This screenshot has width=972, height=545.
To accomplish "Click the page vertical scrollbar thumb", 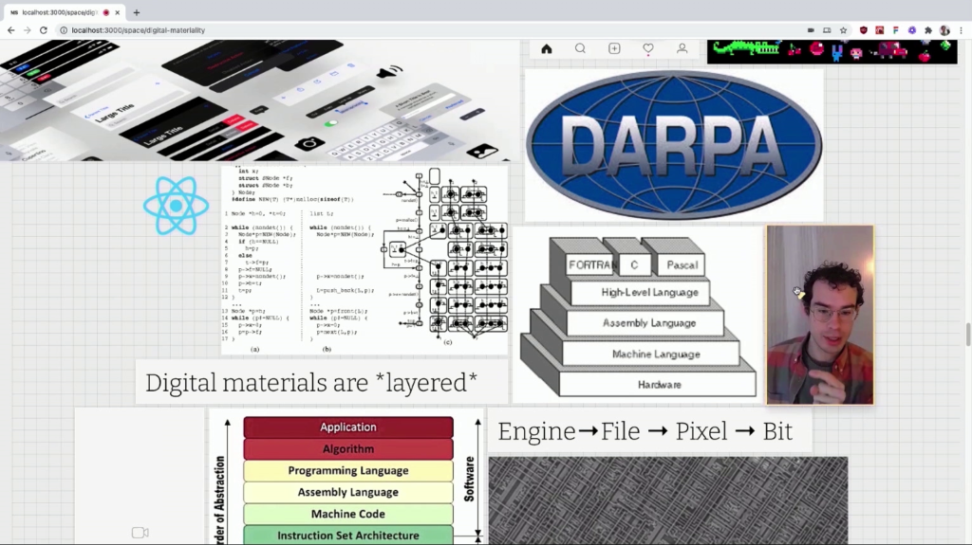I will pyautogui.click(x=967, y=335).
